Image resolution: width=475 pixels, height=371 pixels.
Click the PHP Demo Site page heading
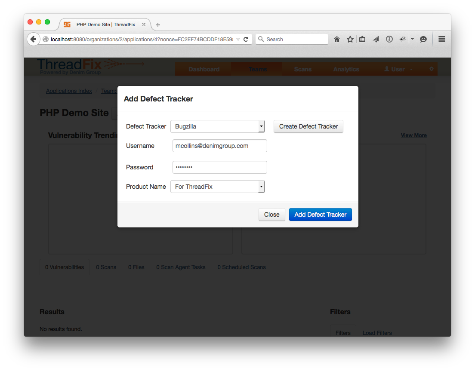point(74,113)
